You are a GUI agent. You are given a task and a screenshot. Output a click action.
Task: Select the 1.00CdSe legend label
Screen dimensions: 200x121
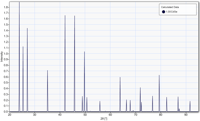[x=172, y=12]
